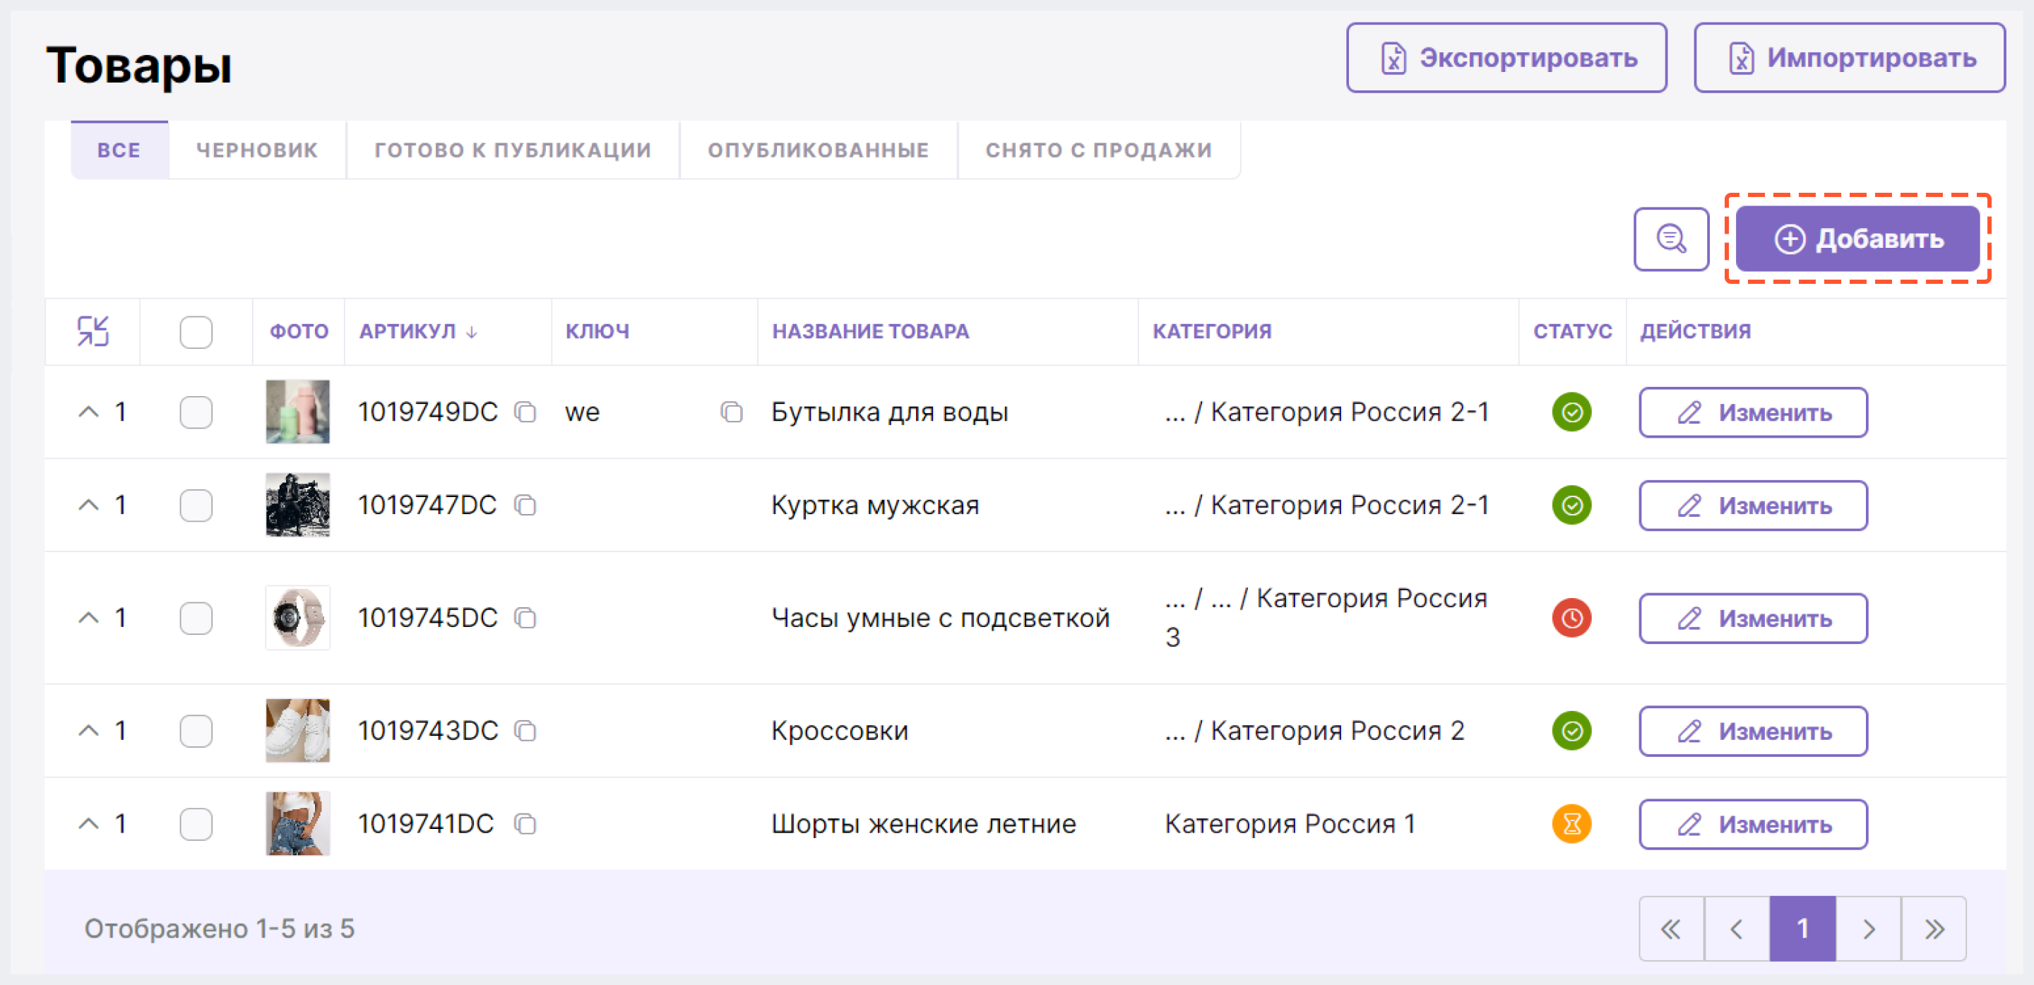Open the water bottle product photo
The width and height of the screenshot is (2034, 985).
pyautogui.click(x=297, y=412)
